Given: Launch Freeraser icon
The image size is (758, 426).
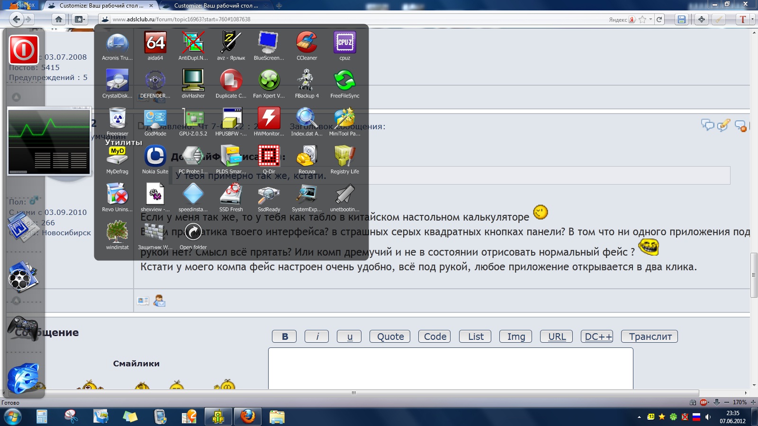Looking at the screenshot, I should pyautogui.click(x=117, y=119).
